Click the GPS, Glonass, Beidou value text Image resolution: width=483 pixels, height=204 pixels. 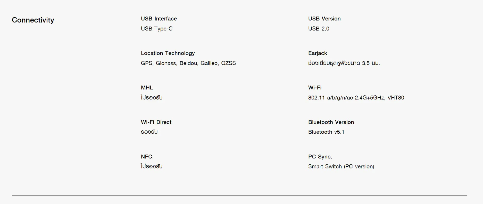188,63
